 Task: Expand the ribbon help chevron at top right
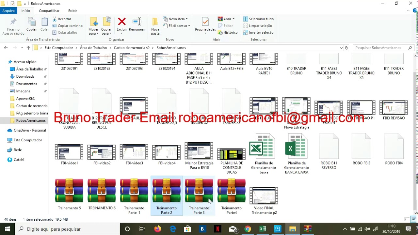pyautogui.click(x=408, y=11)
